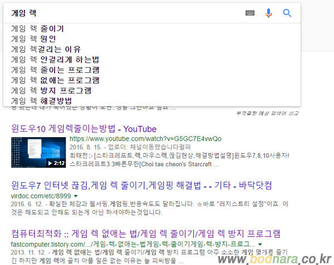Open the '컴퓨터최적화 :: 게임 렉 없애는 법' result
The image size is (334, 265).
tap(146, 232)
